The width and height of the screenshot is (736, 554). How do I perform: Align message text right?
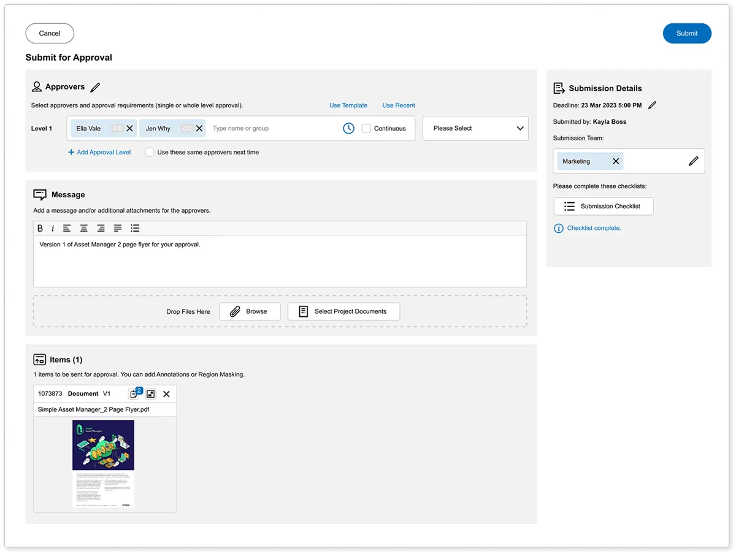[x=101, y=228]
